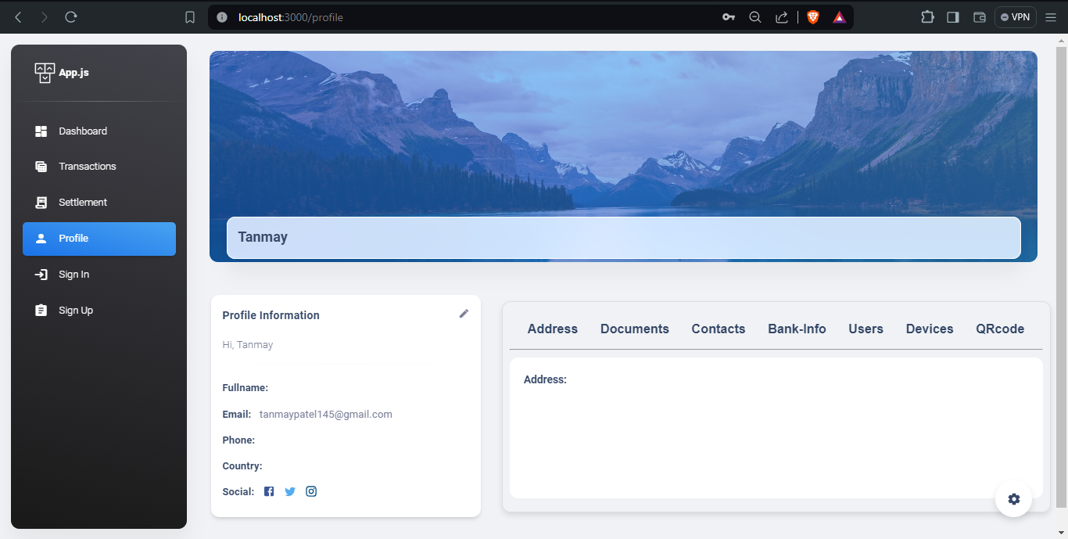The height and width of the screenshot is (539, 1068).
Task: Open the Sign Up page
Action: coord(41,310)
